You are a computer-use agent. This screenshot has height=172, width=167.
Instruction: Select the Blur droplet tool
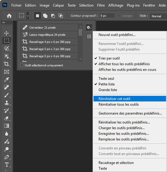(7, 134)
